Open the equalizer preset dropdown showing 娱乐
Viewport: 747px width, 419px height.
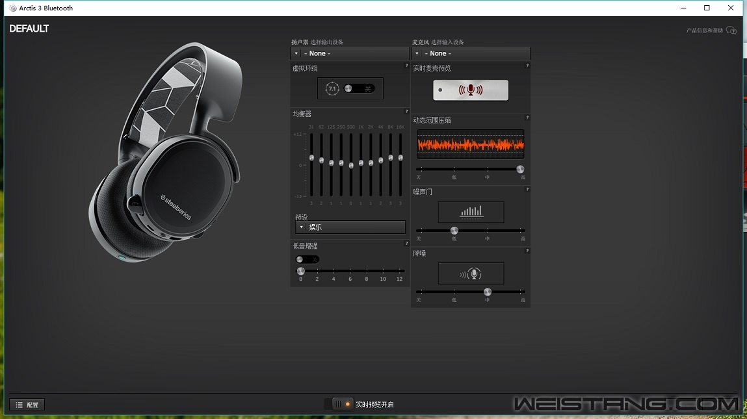coord(350,227)
